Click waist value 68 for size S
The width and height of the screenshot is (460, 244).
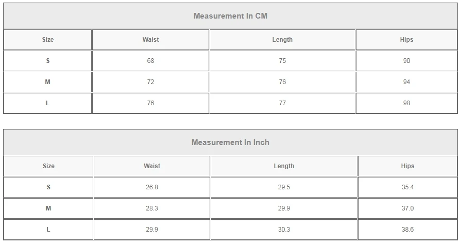pos(150,61)
